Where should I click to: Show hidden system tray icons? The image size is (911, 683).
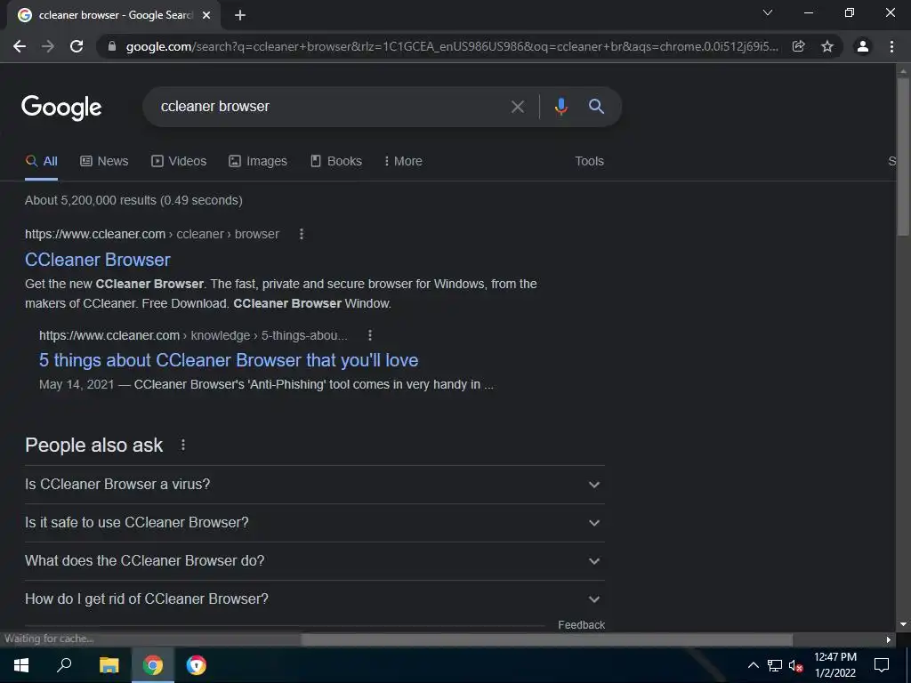coord(753,665)
